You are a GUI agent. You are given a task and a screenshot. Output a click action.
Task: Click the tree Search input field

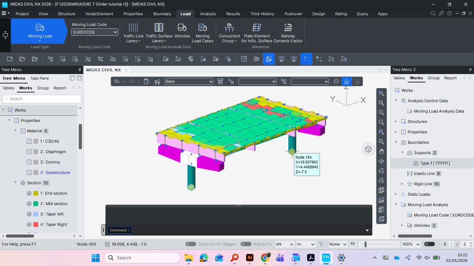(41, 99)
